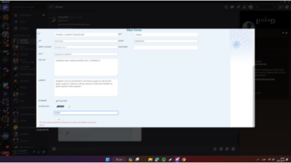Viewport: 291px width, 163px height.
Task: Focus the security code entry field
Action: click(x=86, y=113)
